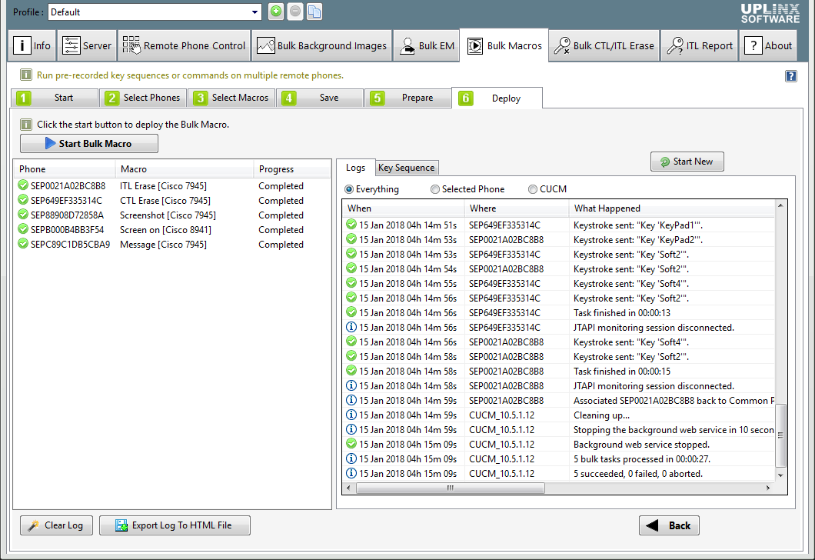Click Export Log To HTML File
The image size is (815, 560).
click(175, 525)
